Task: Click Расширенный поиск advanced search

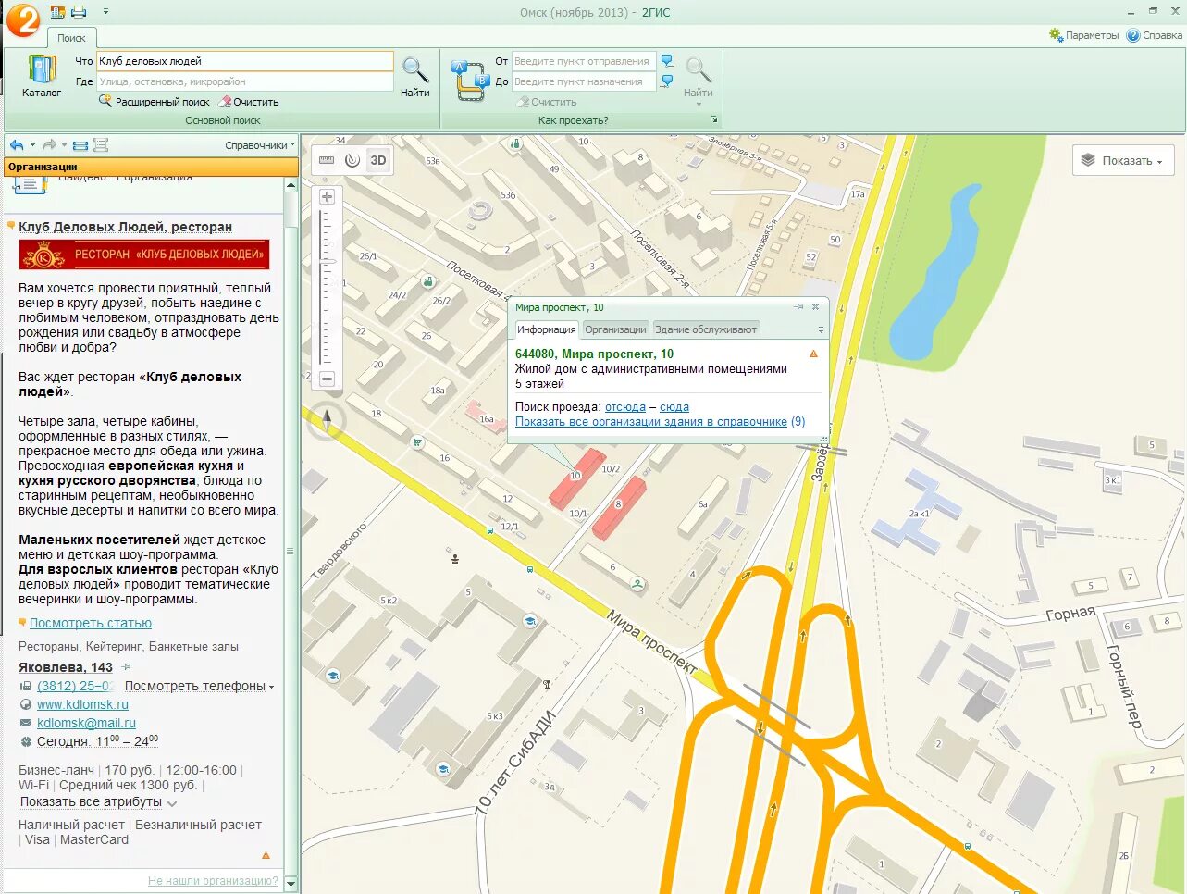Action: point(155,102)
